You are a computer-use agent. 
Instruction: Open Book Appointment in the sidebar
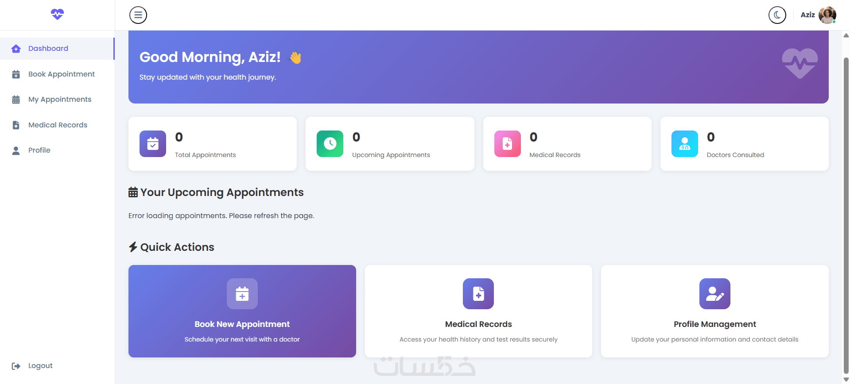coord(61,74)
